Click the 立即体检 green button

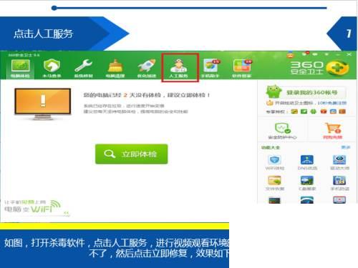pyautogui.click(x=132, y=154)
